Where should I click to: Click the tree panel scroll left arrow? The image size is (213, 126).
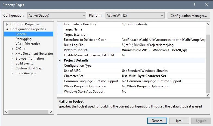point(6,112)
